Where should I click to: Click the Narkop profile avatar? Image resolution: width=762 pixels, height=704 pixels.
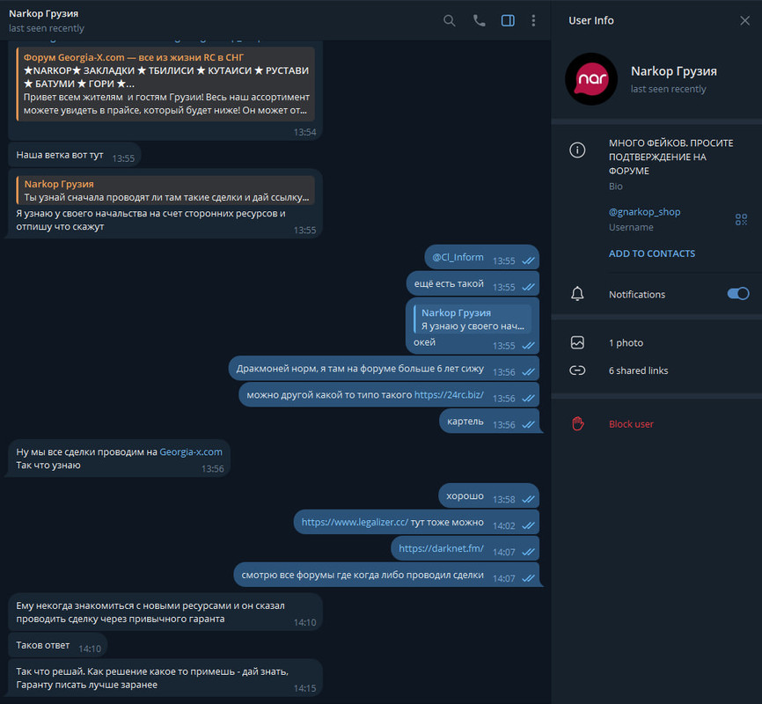[x=591, y=79]
